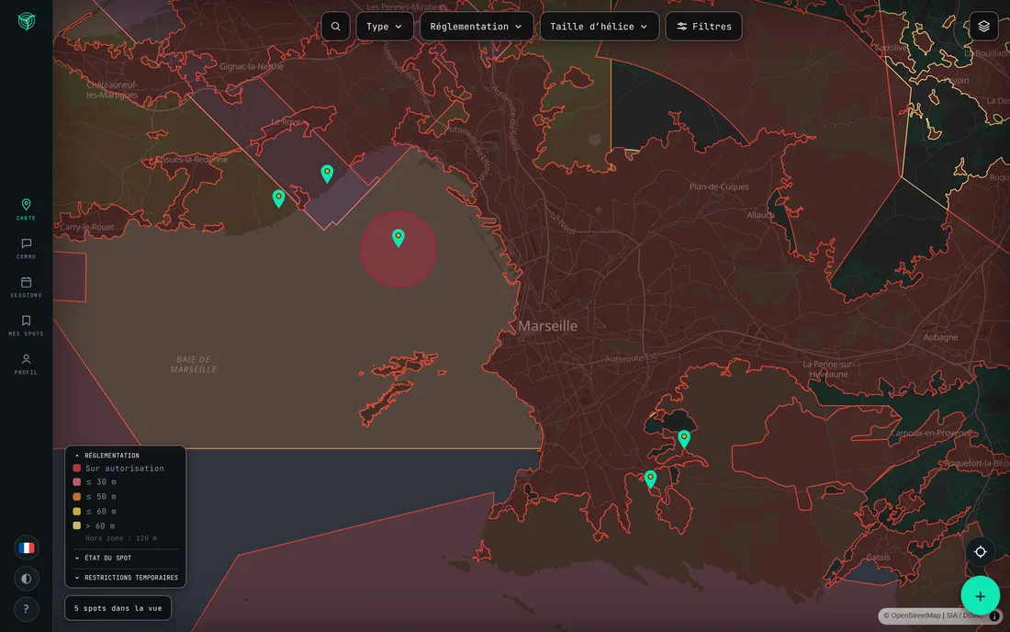Click the app logo in the sidebar
This screenshot has height=632, width=1010.
pyautogui.click(x=27, y=21)
